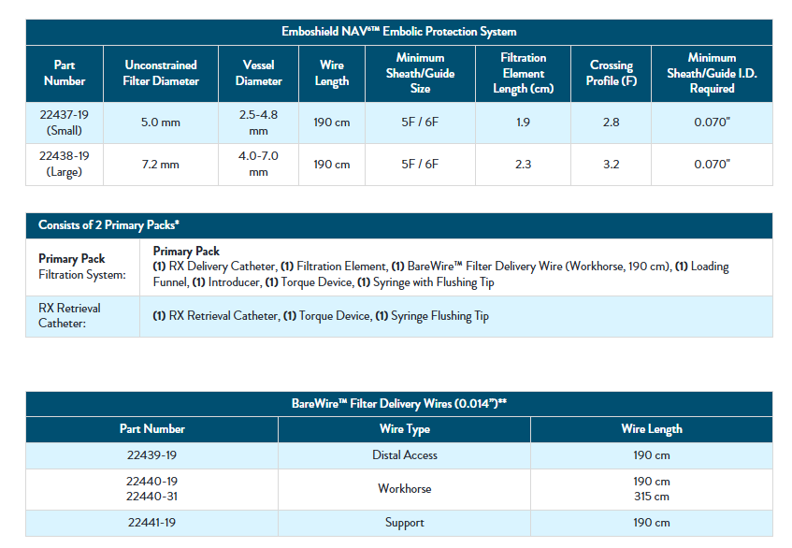Click part number 22437-19 (Small) cell
The width and height of the screenshot is (792, 548).
65,123
